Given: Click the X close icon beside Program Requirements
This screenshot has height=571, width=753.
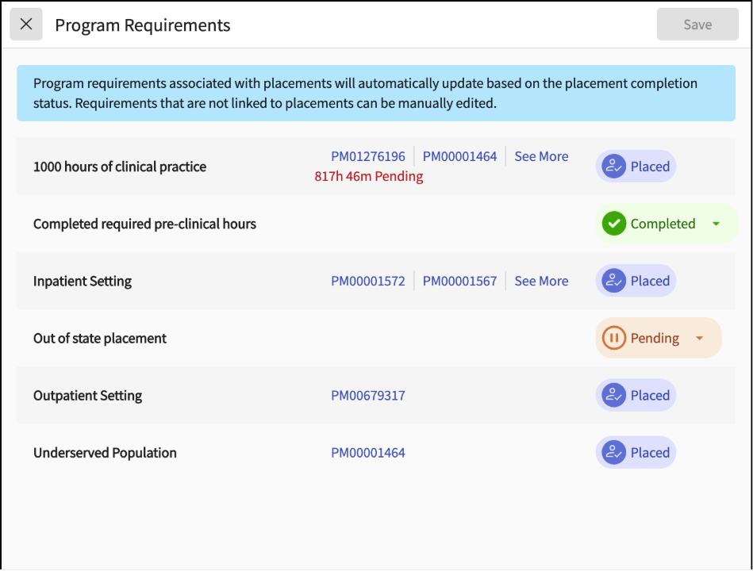Looking at the screenshot, I should pos(26,25).
